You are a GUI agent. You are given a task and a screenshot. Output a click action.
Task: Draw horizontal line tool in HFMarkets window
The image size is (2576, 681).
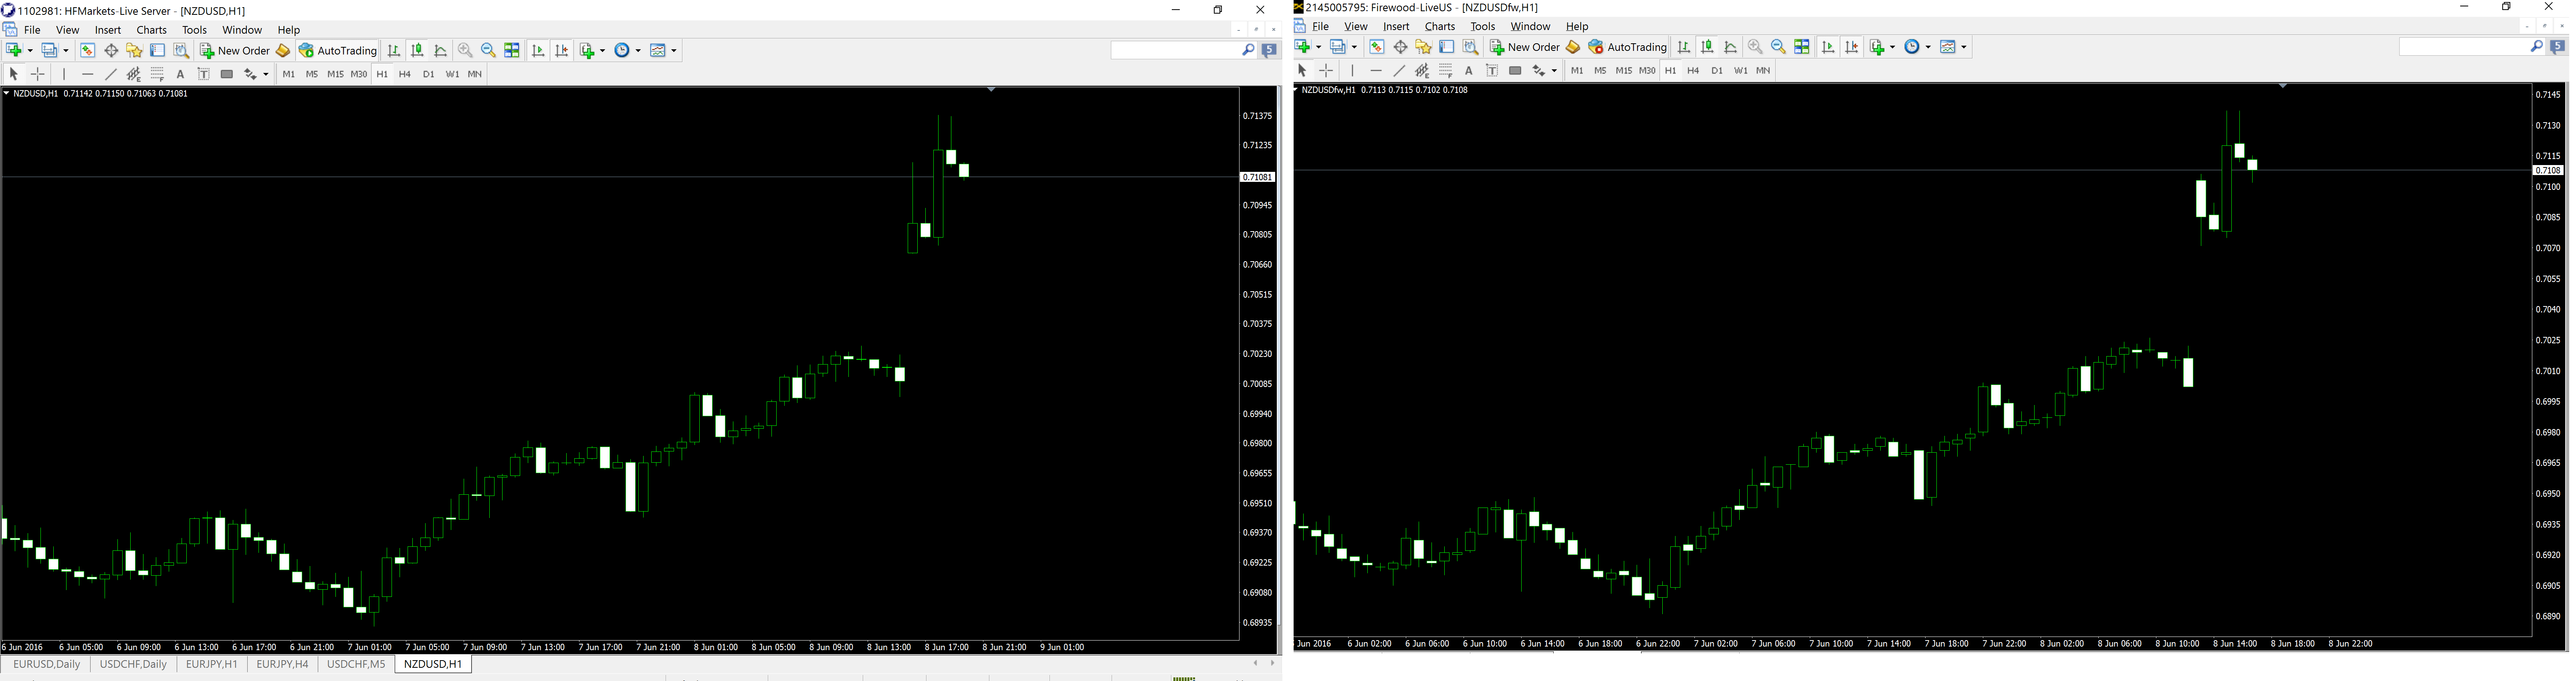click(x=88, y=74)
